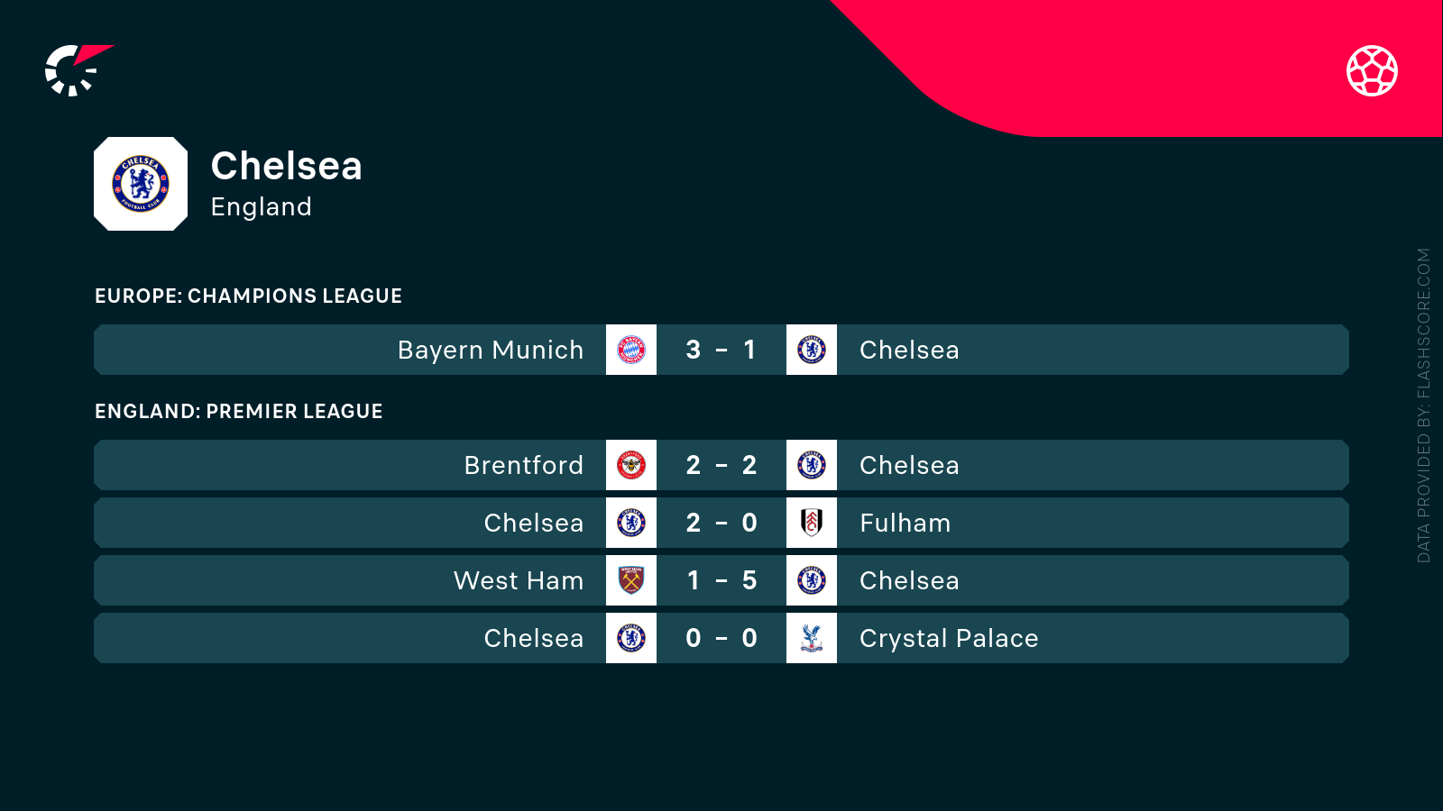Click the Crystal Palace team name
This screenshot has height=811, width=1443.
click(x=949, y=638)
